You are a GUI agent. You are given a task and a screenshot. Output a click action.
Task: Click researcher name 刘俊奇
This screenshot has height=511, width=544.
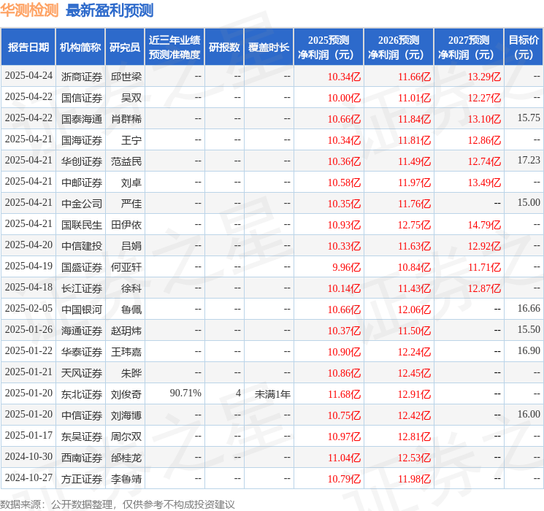[126, 394]
